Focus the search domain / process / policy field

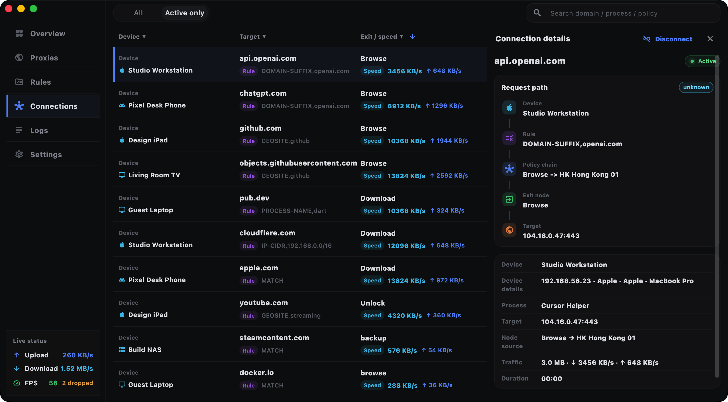pyautogui.click(x=623, y=13)
